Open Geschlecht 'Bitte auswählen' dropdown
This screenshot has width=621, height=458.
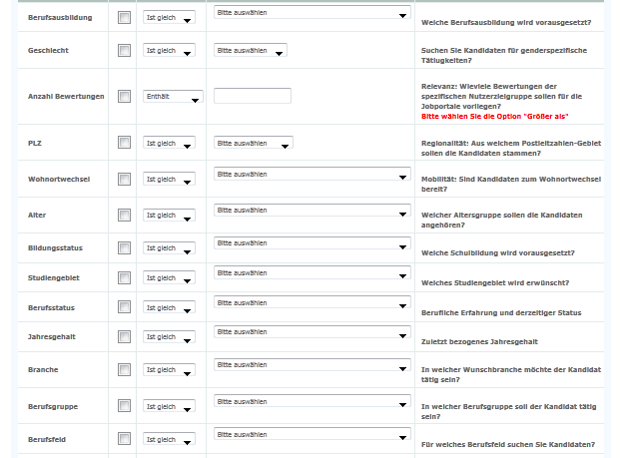(251, 50)
